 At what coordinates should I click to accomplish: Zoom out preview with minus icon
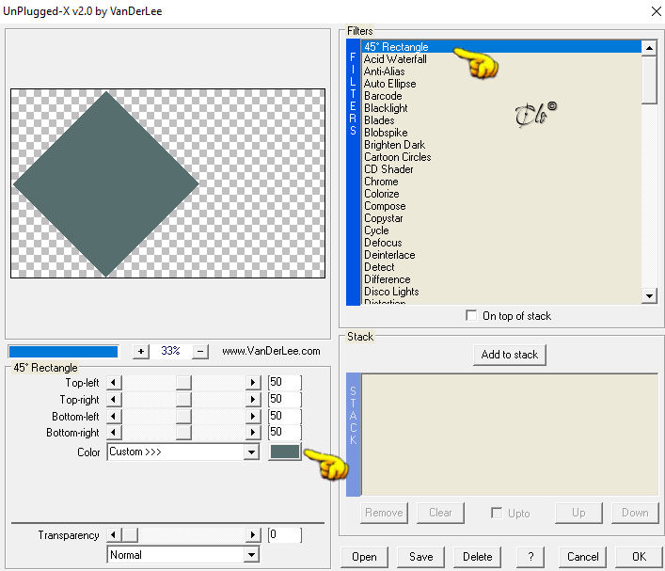tap(200, 351)
